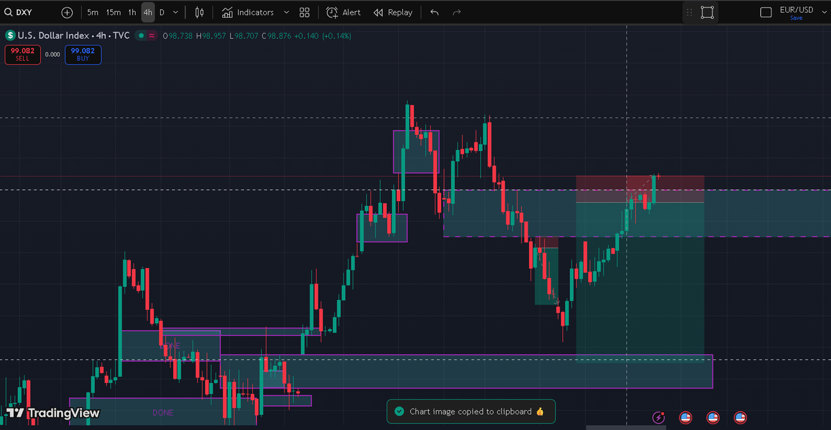Select the active 4h interval
The width and height of the screenshot is (831, 430).
click(x=148, y=12)
